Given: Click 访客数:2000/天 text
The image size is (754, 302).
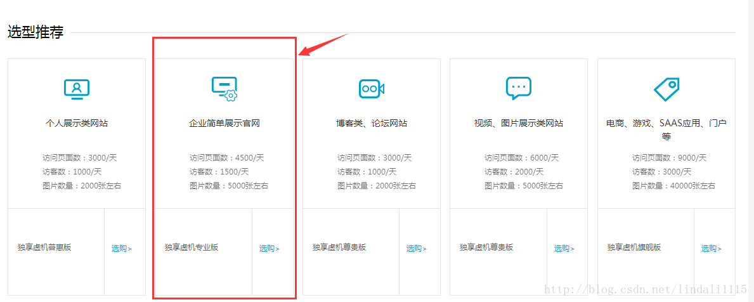Looking at the screenshot, I should [514, 172].
